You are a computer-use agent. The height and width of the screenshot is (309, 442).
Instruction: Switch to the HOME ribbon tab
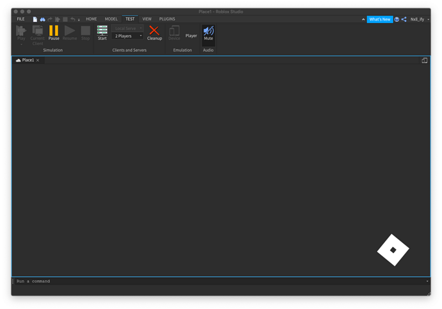tap(92, 19)
